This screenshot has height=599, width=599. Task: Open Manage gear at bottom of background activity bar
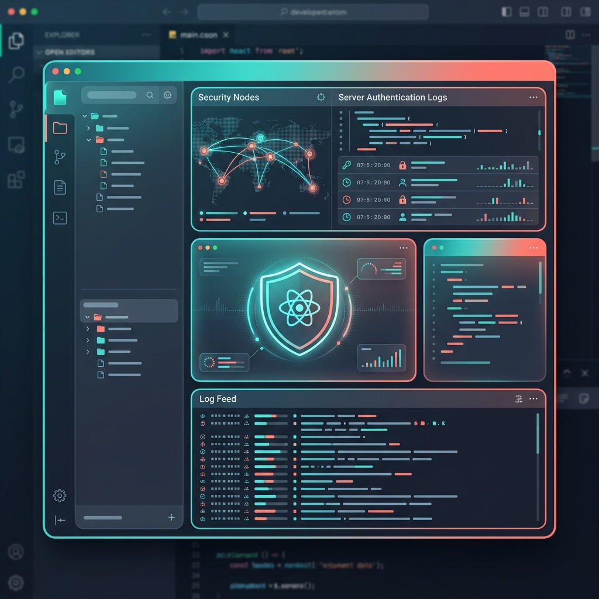[16, 583]
